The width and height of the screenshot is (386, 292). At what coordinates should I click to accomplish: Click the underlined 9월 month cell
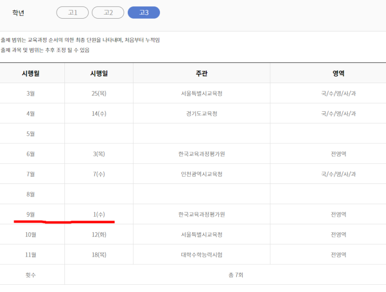(31, 214)
